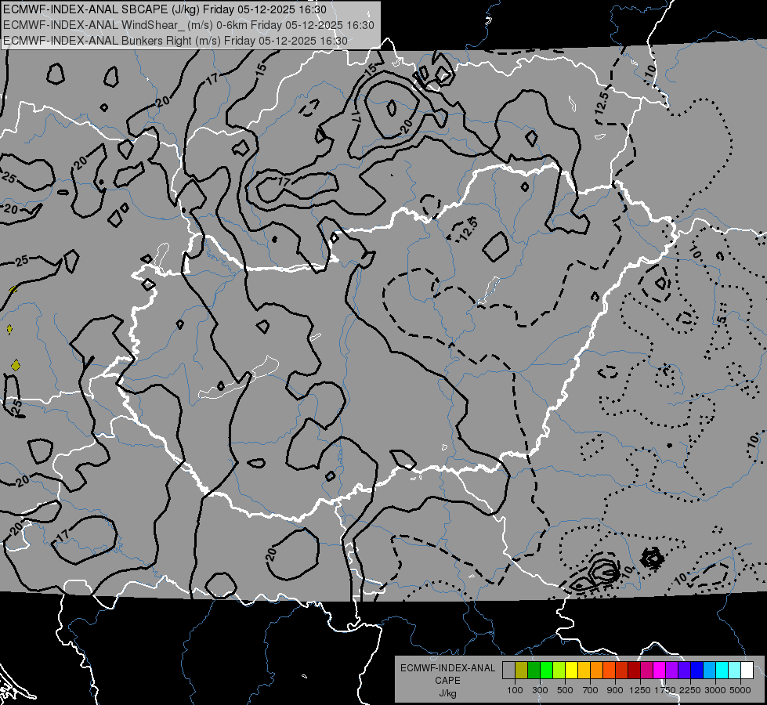Click the 3000 legend value
767x705 pixels.
pos(715,690)
